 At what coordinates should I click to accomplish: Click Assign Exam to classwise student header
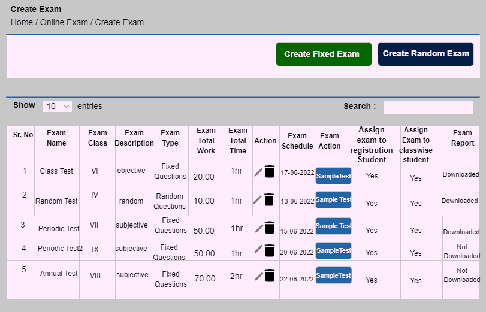pyautogui.click(x=416, y=145)
